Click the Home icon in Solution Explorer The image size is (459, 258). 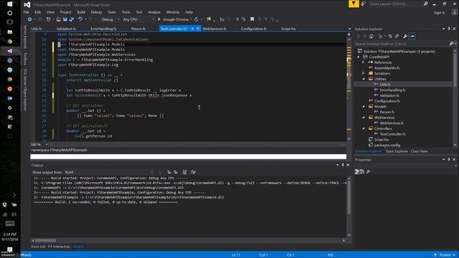(372, 37)
